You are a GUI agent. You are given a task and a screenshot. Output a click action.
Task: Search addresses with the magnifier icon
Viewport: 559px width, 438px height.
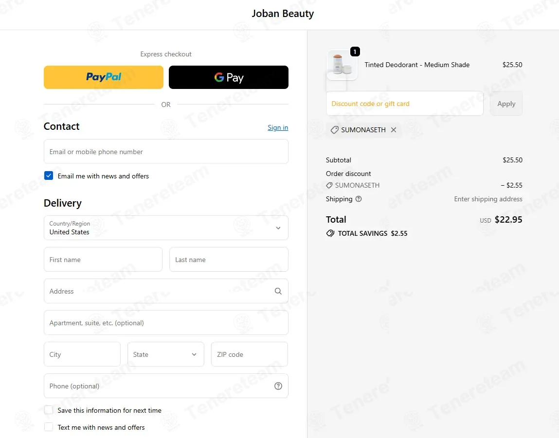point(278,291)
